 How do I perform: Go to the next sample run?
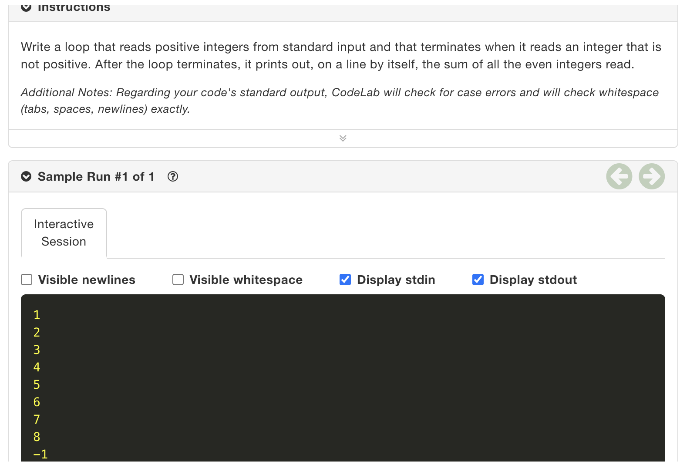[x=652, y=176]
